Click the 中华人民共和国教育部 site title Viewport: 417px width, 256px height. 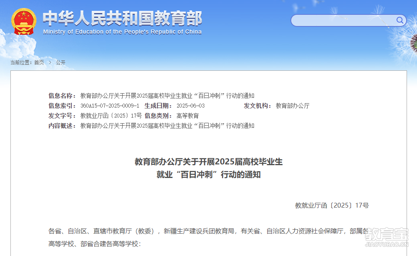(x=122, y=18)
